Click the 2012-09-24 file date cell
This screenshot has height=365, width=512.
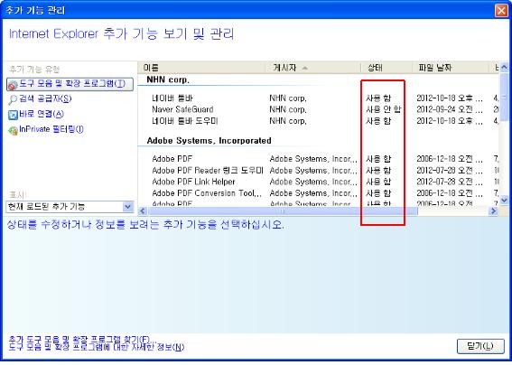pyautogui.click(x=450, y=109)
